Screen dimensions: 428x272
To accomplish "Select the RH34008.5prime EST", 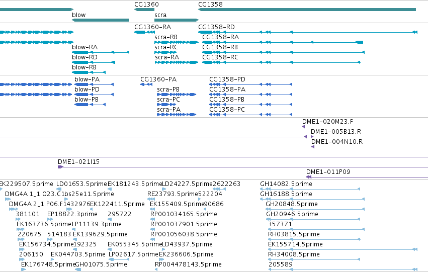I will pyautogui.click(x=314, y=260).
